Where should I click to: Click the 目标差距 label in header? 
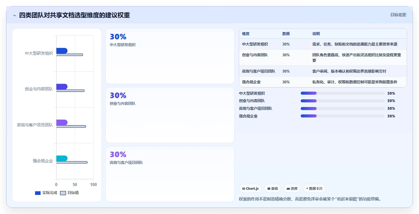coord(398,15)
